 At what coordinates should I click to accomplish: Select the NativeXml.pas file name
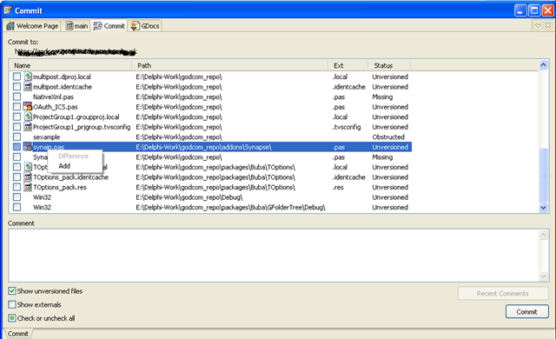pos(53,96)
